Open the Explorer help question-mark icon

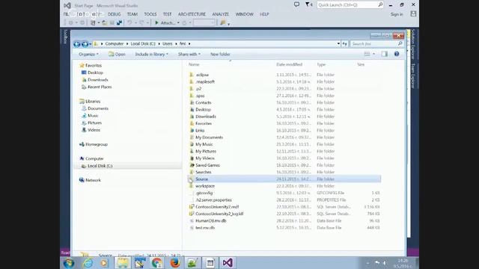coord(397,54)
